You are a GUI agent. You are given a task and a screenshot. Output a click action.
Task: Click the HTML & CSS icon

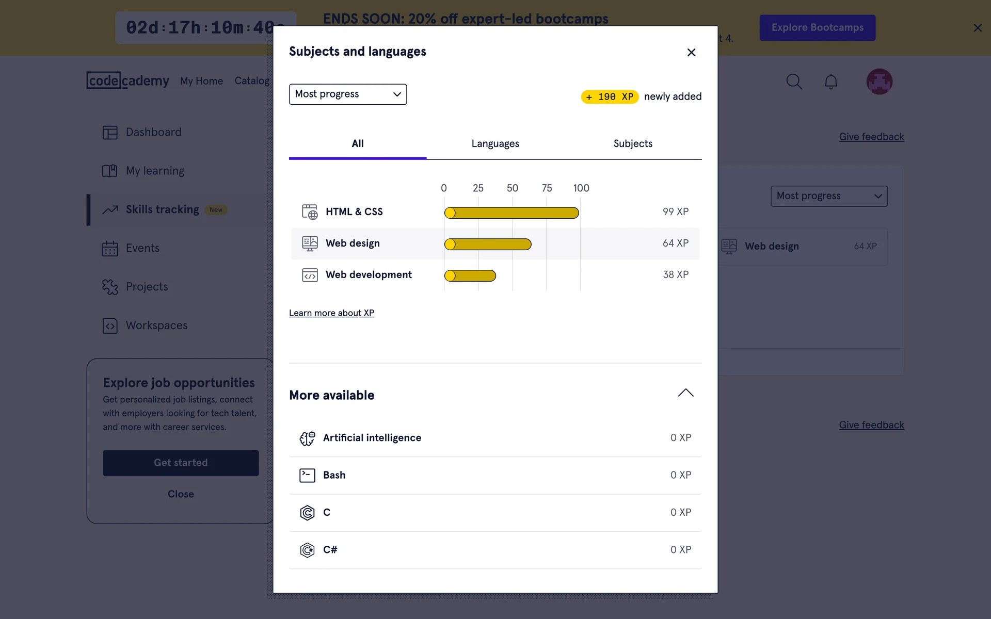tap(310, 212)
